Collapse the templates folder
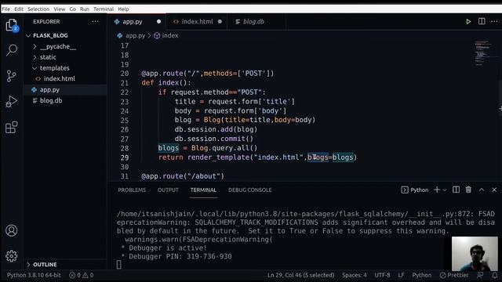The image size is (502, 282). click(54, 68)
